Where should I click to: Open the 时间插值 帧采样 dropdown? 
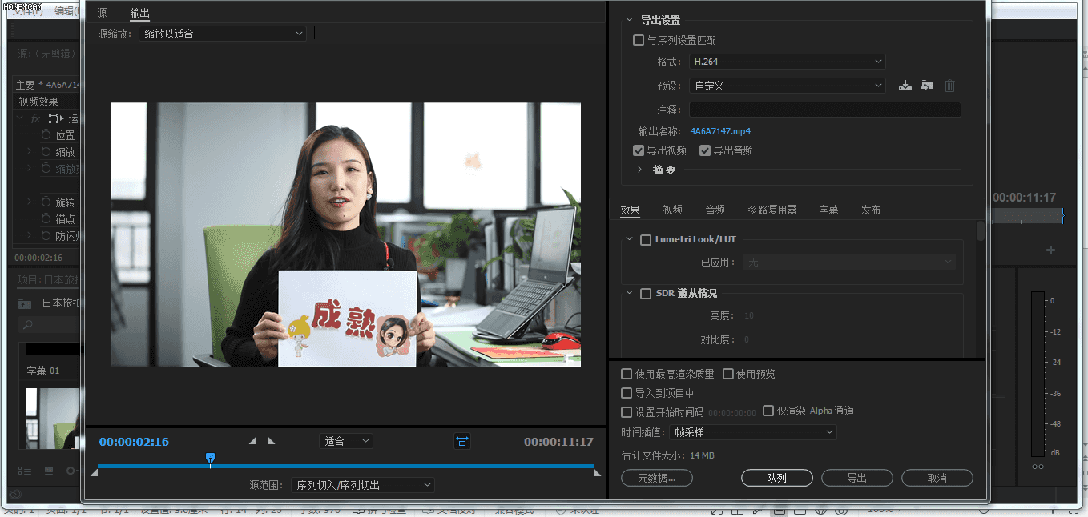tap(752, 432)
